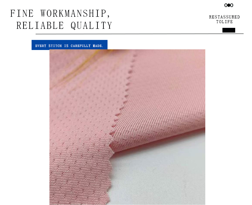Click the 'FINE WORKMANSHIP,' heading
The image size is (252, 205).
point(60,13)
